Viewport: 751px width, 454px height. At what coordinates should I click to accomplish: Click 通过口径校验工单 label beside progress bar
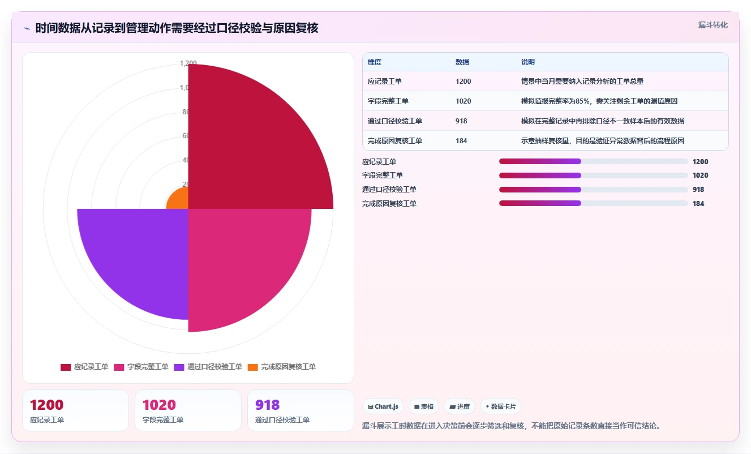[x=389, y=190]
